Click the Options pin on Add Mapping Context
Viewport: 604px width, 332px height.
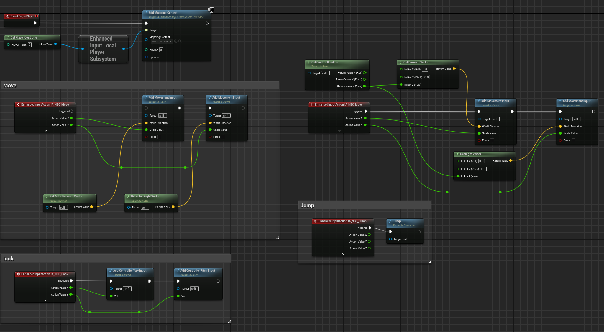147,57
